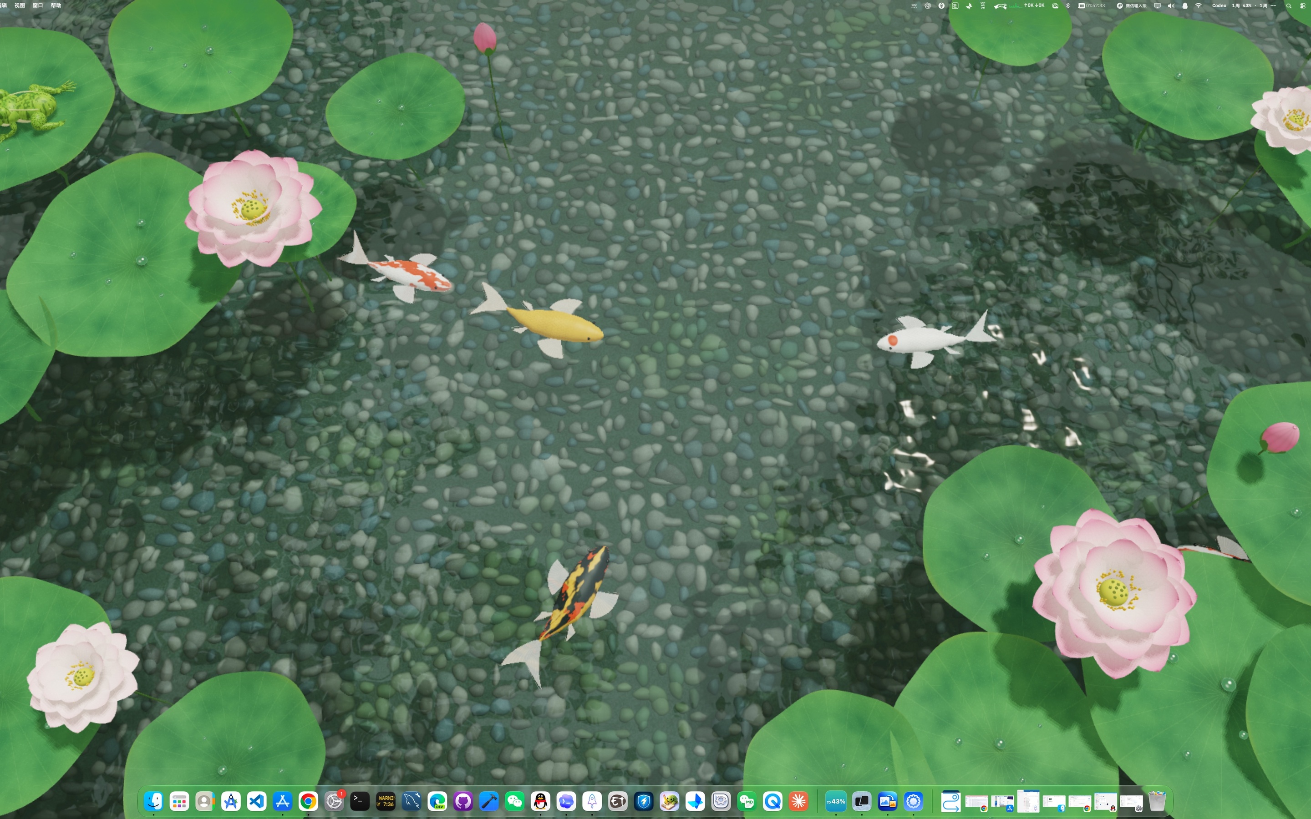Launch QQ penguin app from the Dock
1311x819 pixels.
click(540, 801)
